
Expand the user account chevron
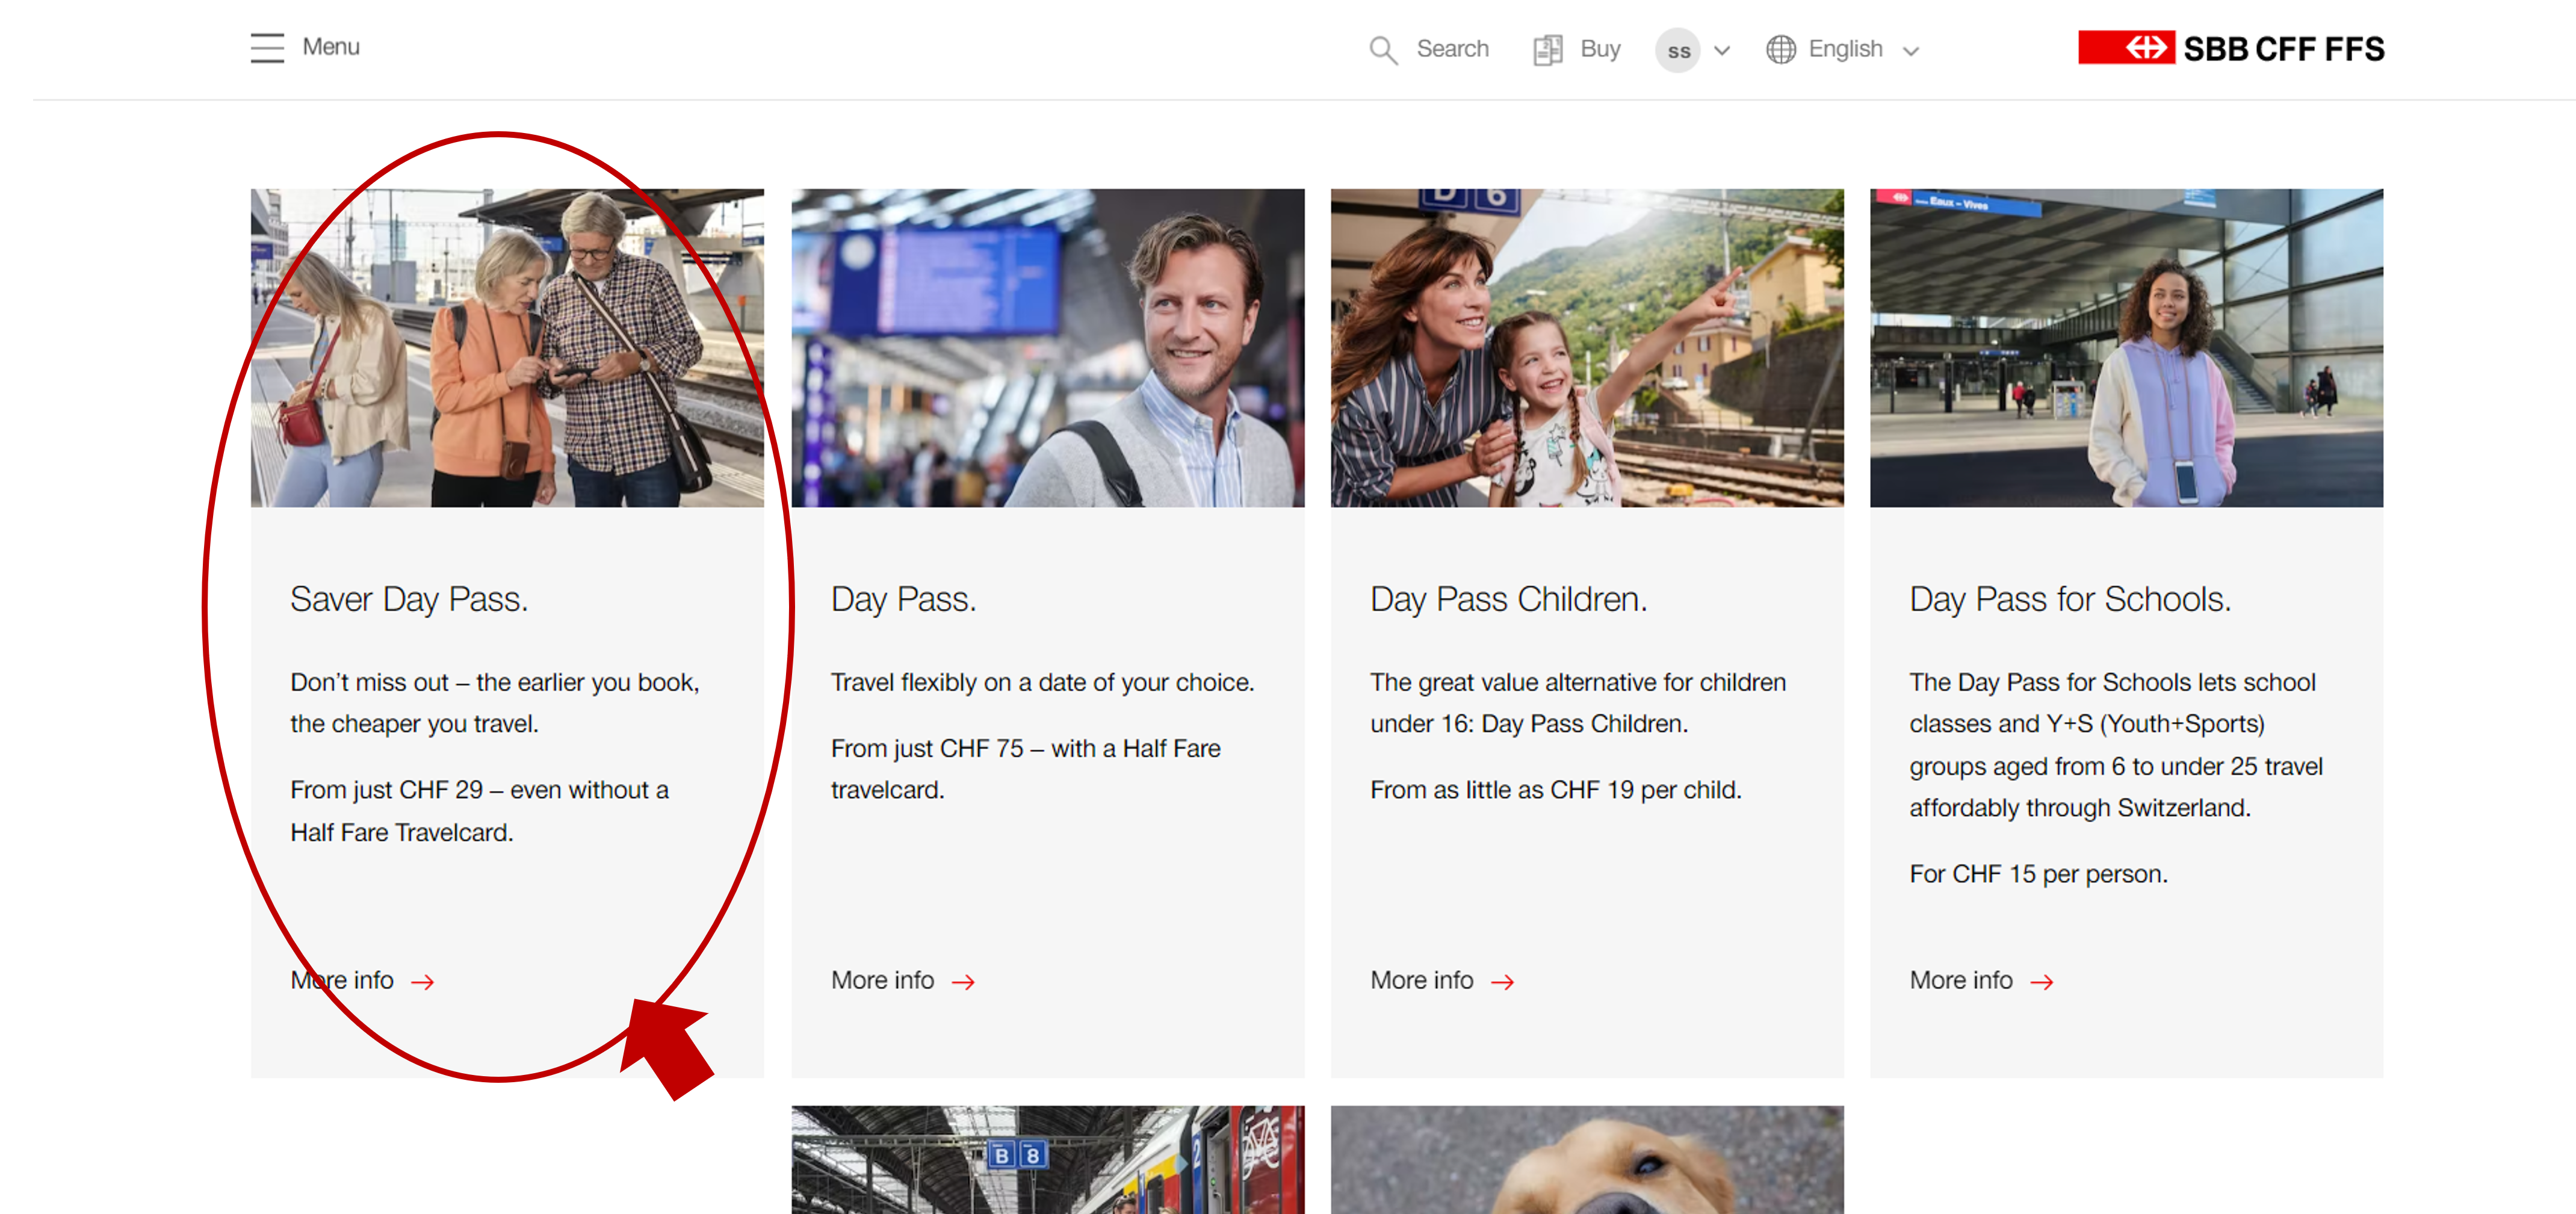pyautogui.click(x=1722, y=50)
